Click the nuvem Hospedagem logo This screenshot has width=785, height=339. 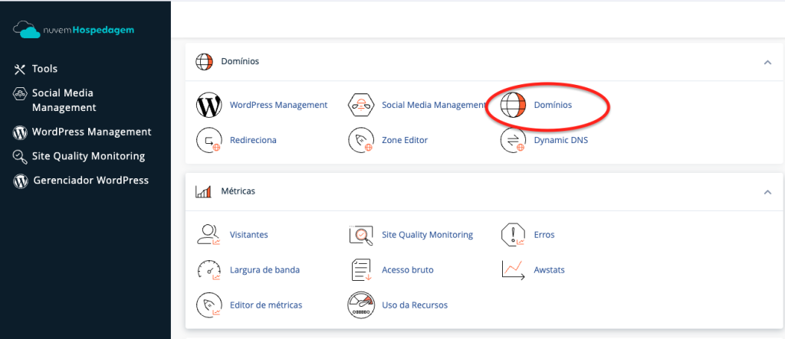(x=73, y=30)
